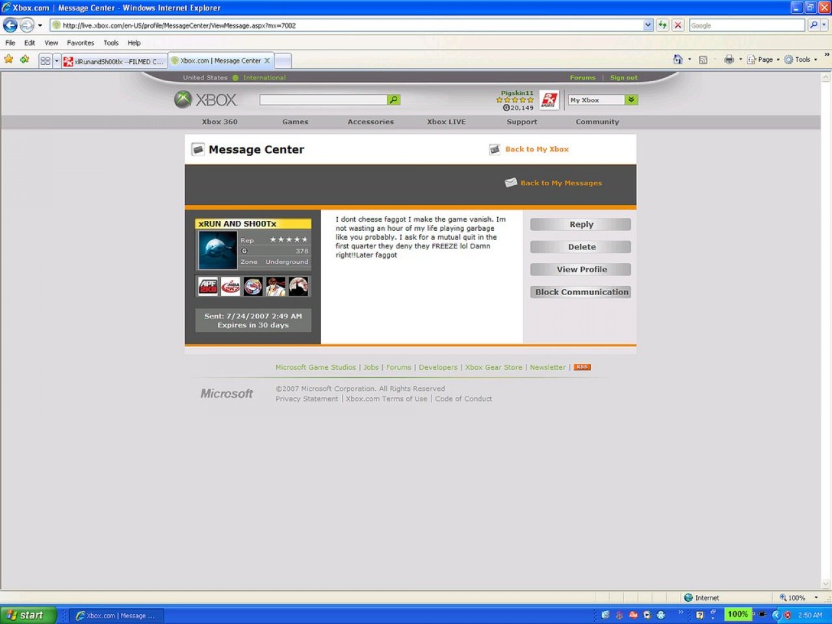Click the Reply button

click(x=580, y=224)
